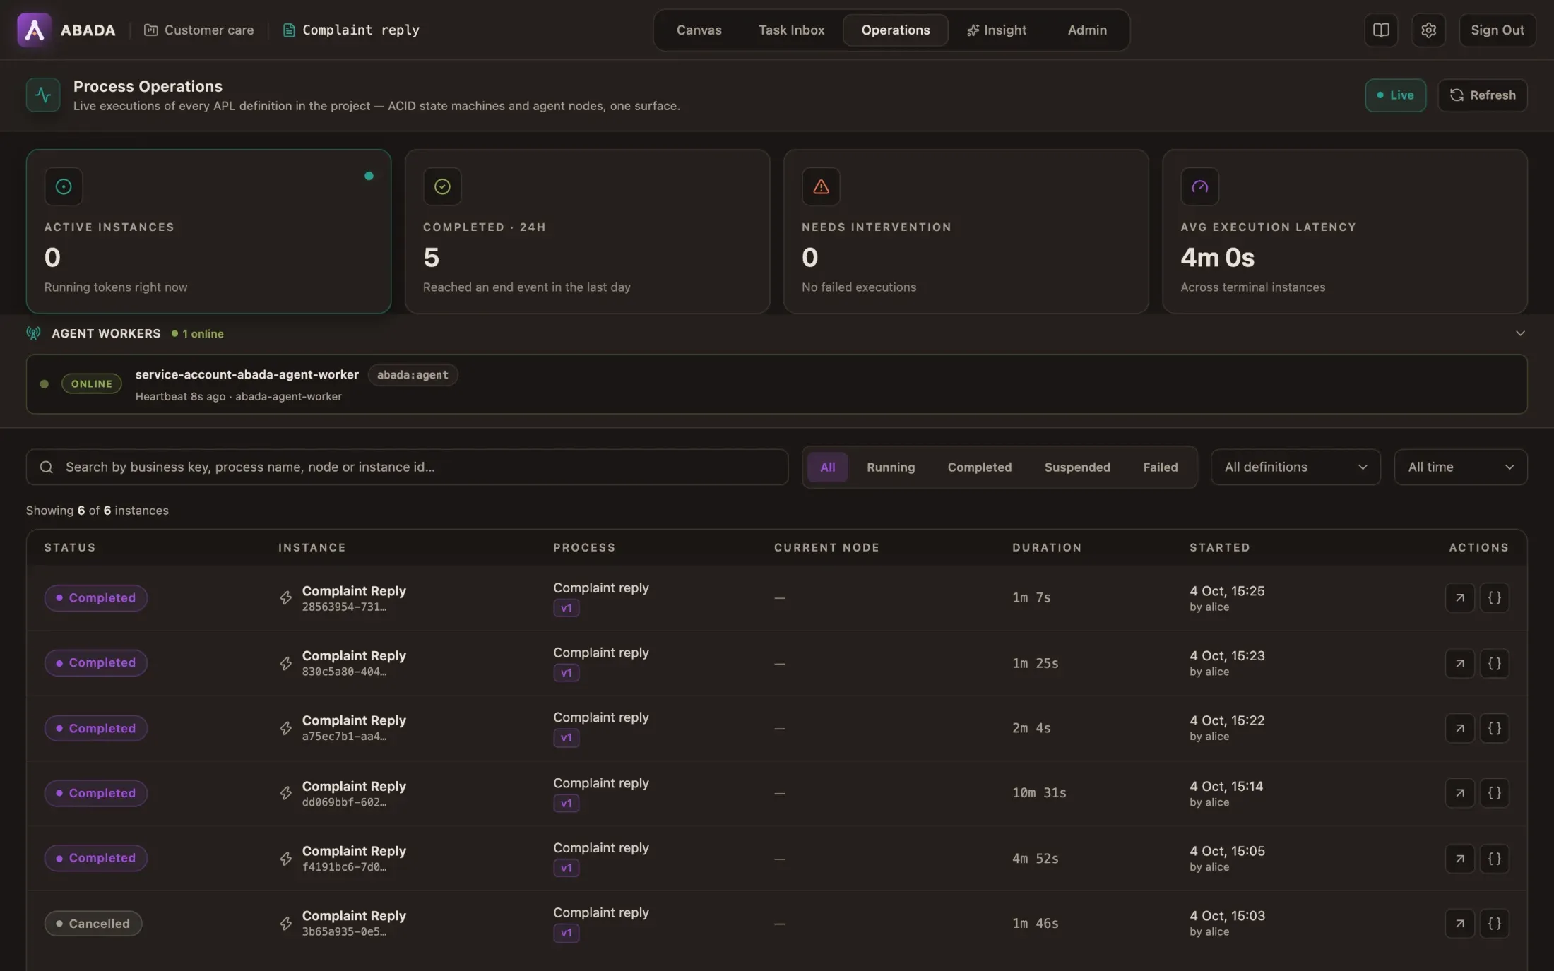1554x971 pixels.
Task: Select the service-account-abada-agent-worker row
Action: pyautogui.click(x=776, y=384)
